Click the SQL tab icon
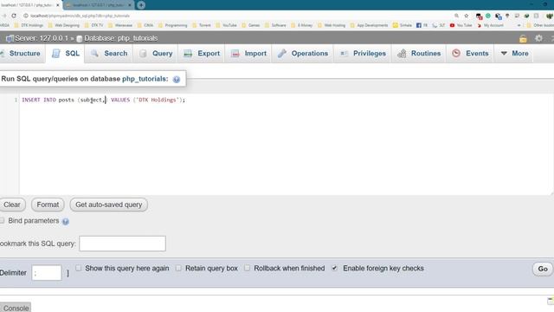 [55, 54]
